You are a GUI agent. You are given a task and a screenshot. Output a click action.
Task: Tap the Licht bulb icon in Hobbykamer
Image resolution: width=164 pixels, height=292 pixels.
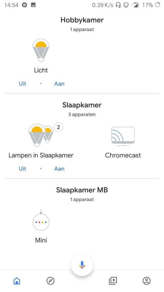[41, 50]
